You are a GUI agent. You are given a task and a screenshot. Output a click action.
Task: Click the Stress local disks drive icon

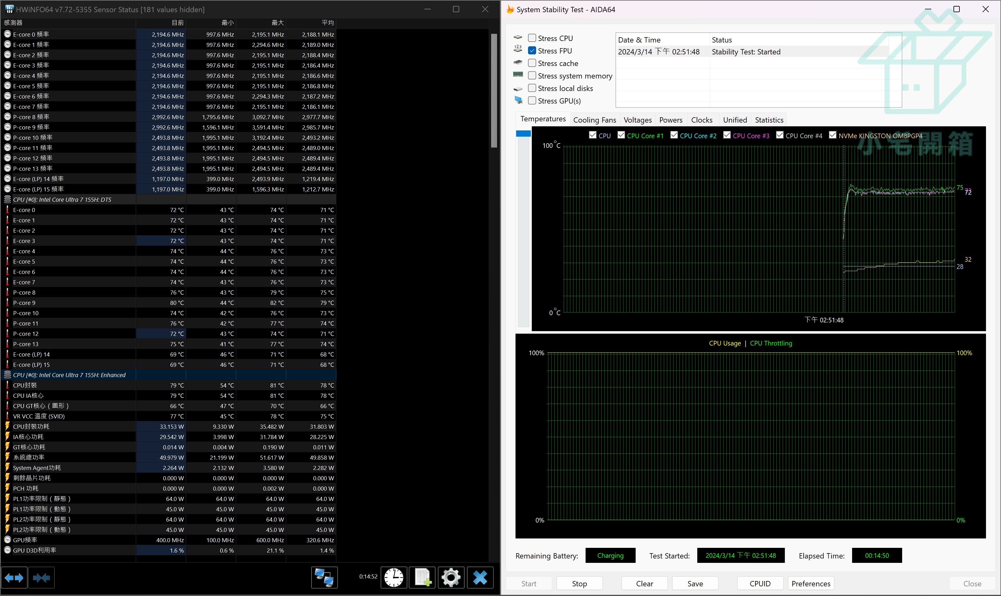point(518,88)
